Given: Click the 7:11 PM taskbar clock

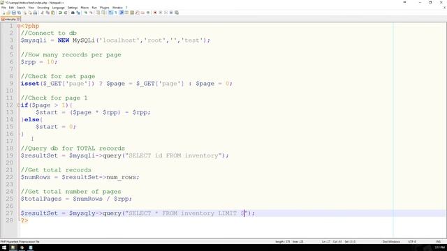Looking at the screenshot, I should 440,248.
